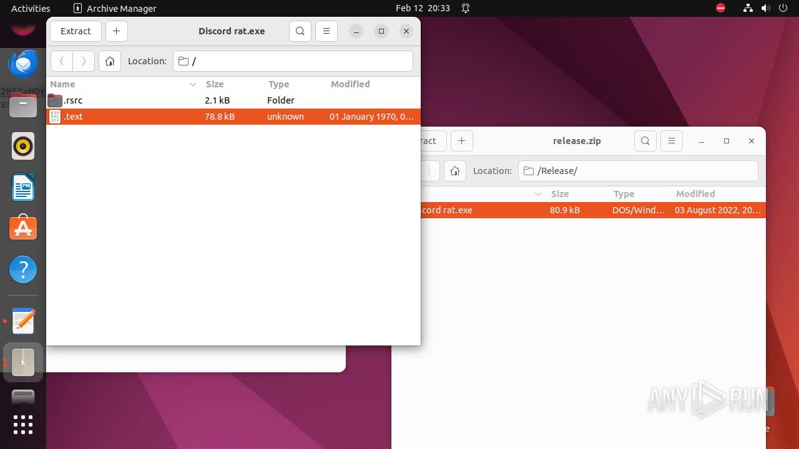The width and height of the screenshot is (799, 449).
Task: Open hamburger menu in Discord rat.exe window
Action: point(326,31)
